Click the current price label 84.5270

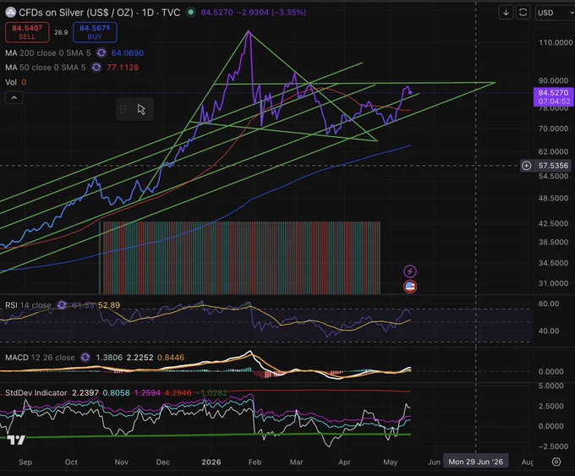tap(553, 97)
